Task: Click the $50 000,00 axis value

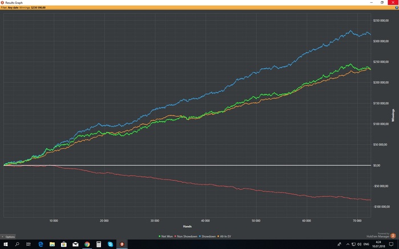Action: click(x=380, y=144)
